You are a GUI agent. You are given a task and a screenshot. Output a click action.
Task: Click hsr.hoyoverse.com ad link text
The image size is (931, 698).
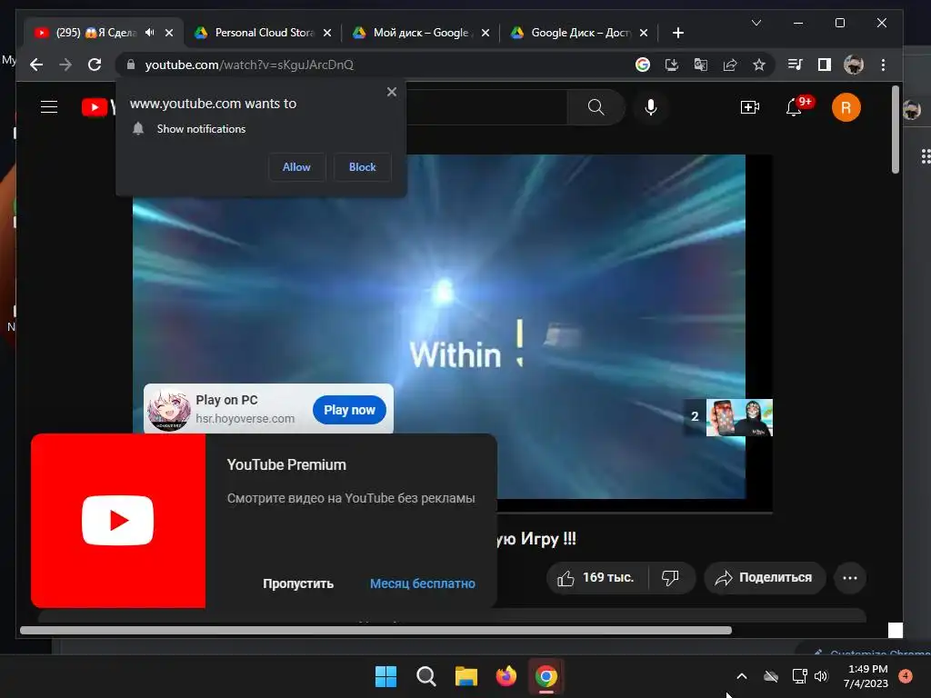coord(245,418)
